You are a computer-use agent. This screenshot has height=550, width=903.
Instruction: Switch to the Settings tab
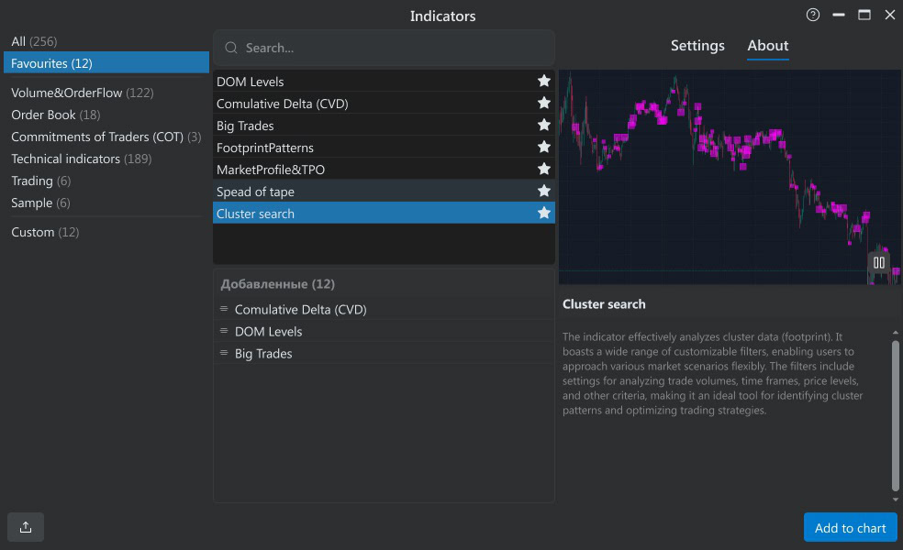pyautogui.click(x=697, y=45)
